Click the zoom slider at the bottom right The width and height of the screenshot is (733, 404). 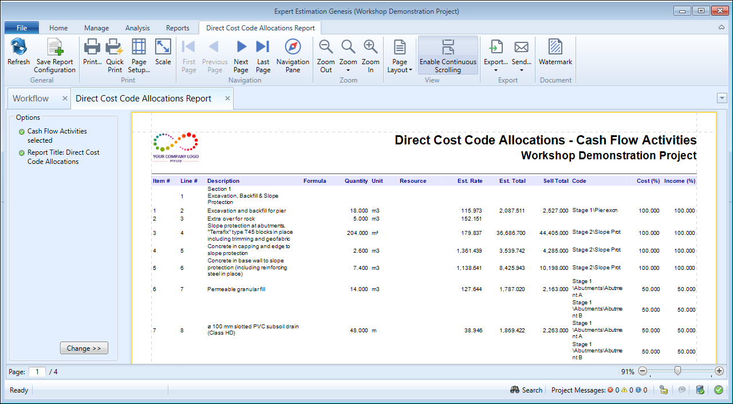(677, 371)
